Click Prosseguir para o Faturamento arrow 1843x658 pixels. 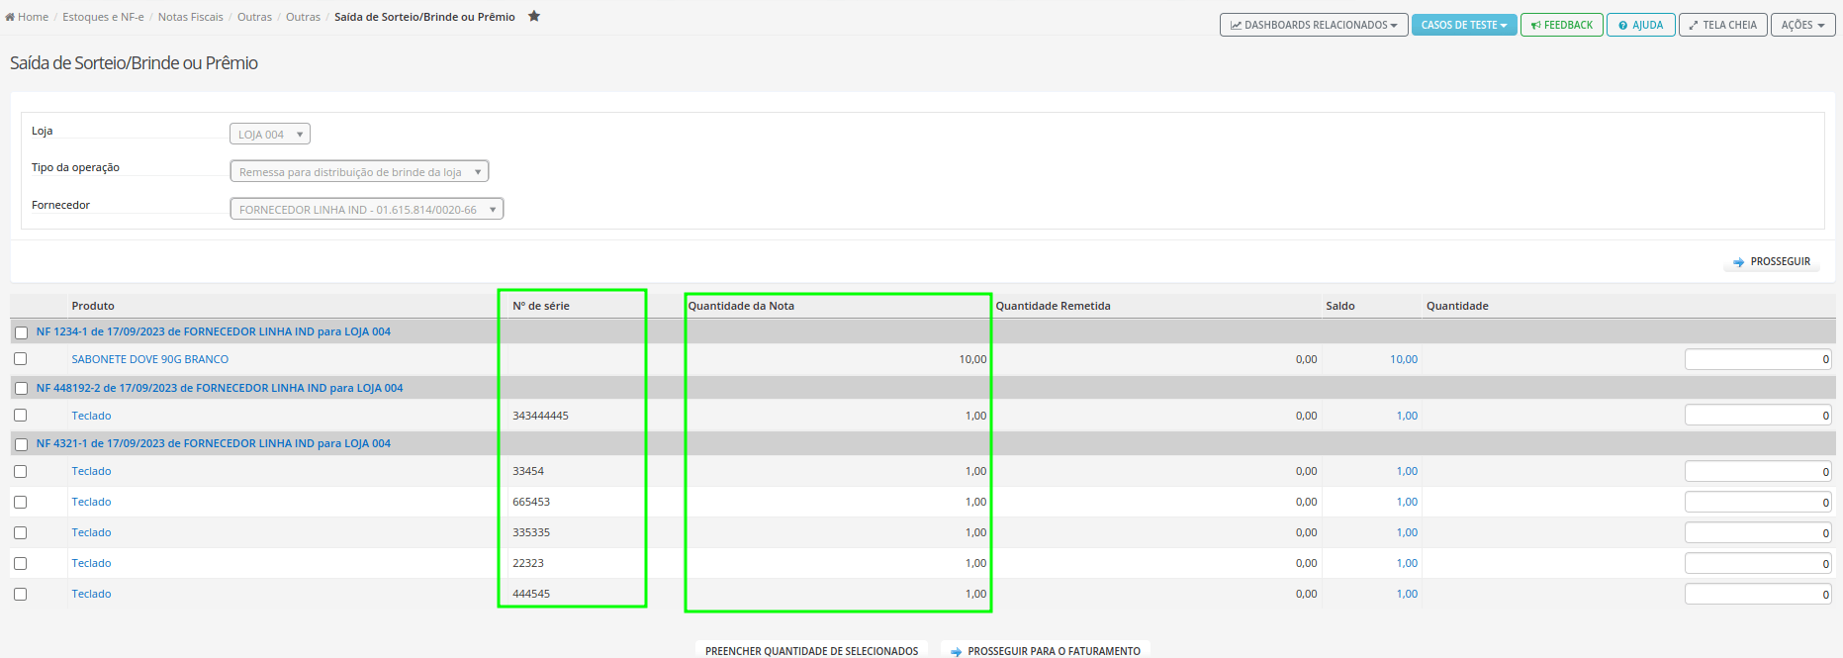tap(1045, 650)
